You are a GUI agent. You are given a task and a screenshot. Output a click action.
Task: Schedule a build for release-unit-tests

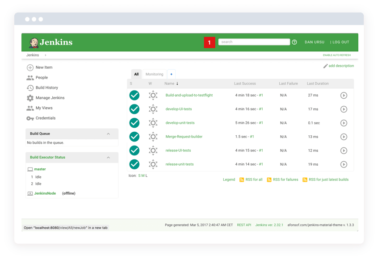pos(344,164)
